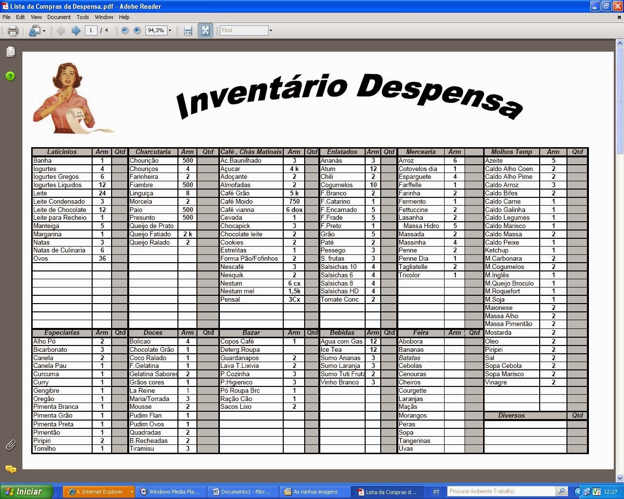Click the desktop search magnifier icon
Viewport: 624px width, 499px height.
(x=562, y=491)
